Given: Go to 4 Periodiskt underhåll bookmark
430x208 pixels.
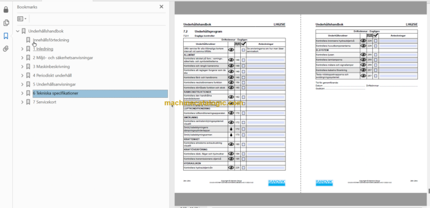Looking at the screenshot, I should (53, 75).
